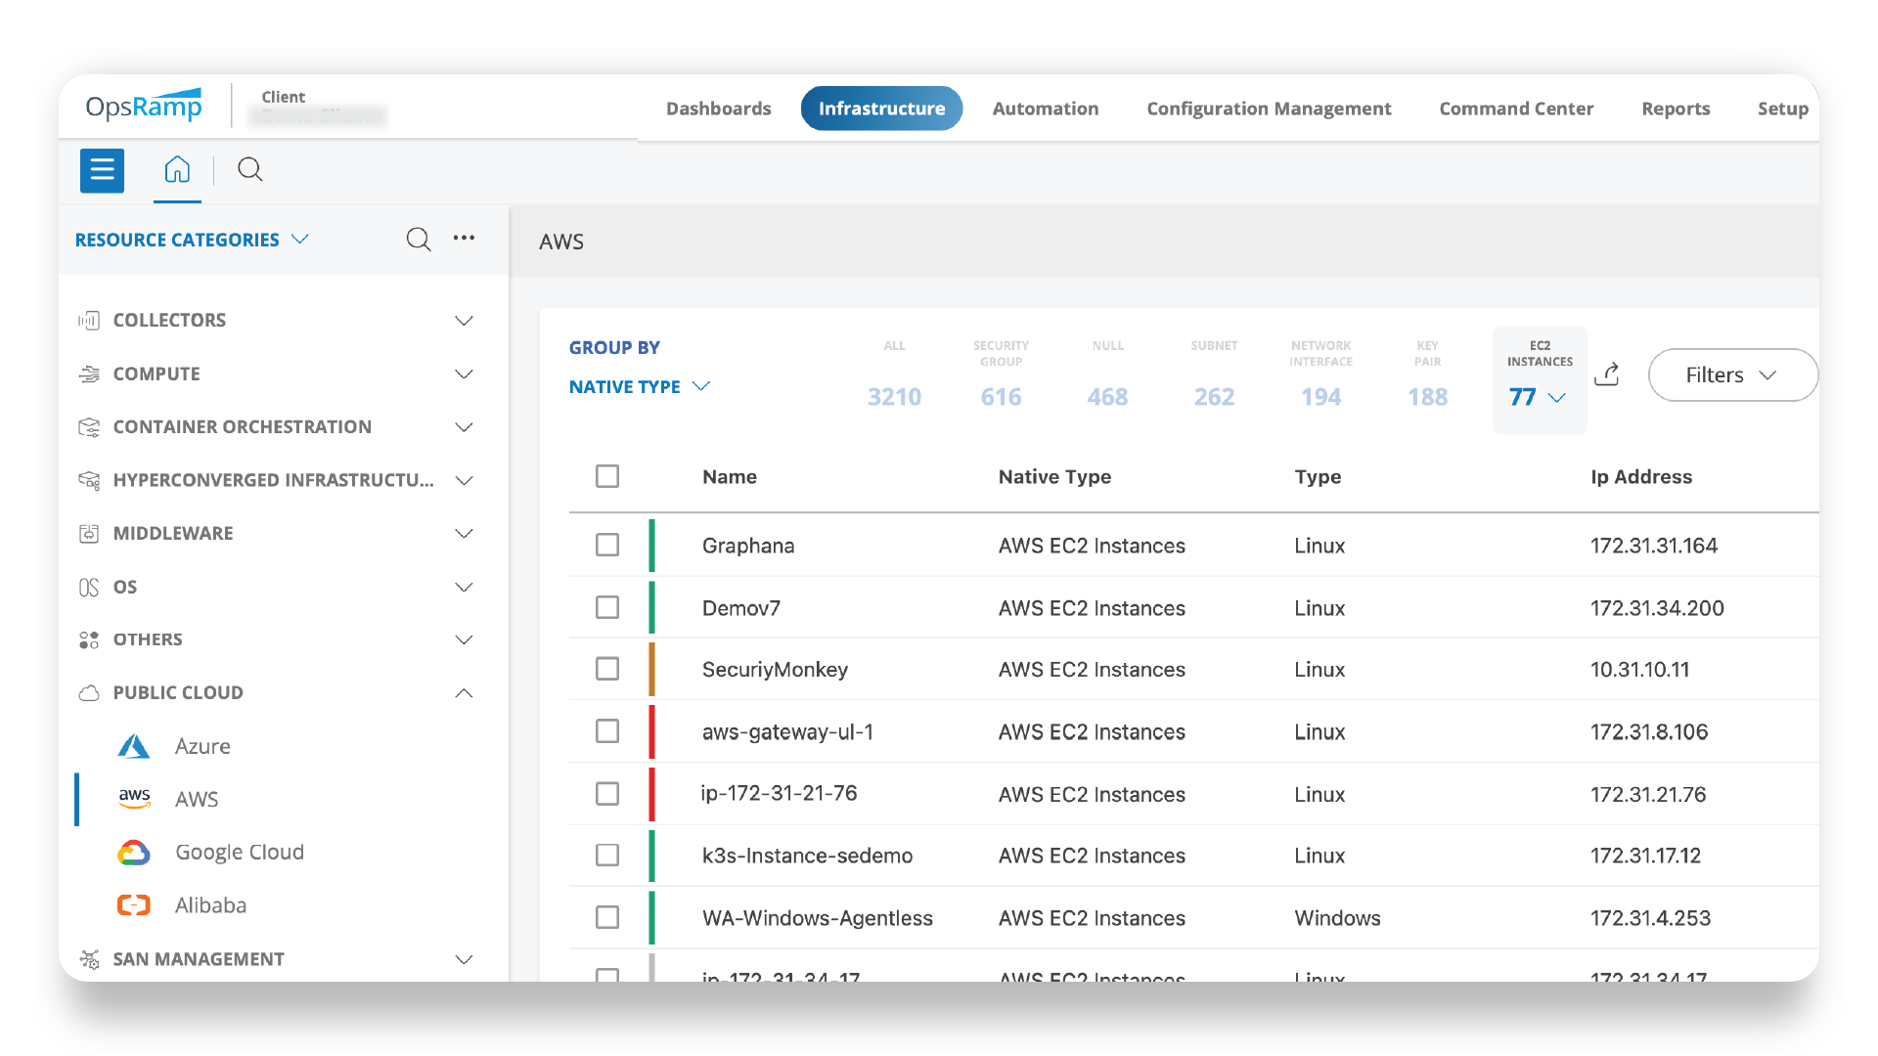Open the EC2 Instances 77 dropdown

click(x=1540, y=379)
